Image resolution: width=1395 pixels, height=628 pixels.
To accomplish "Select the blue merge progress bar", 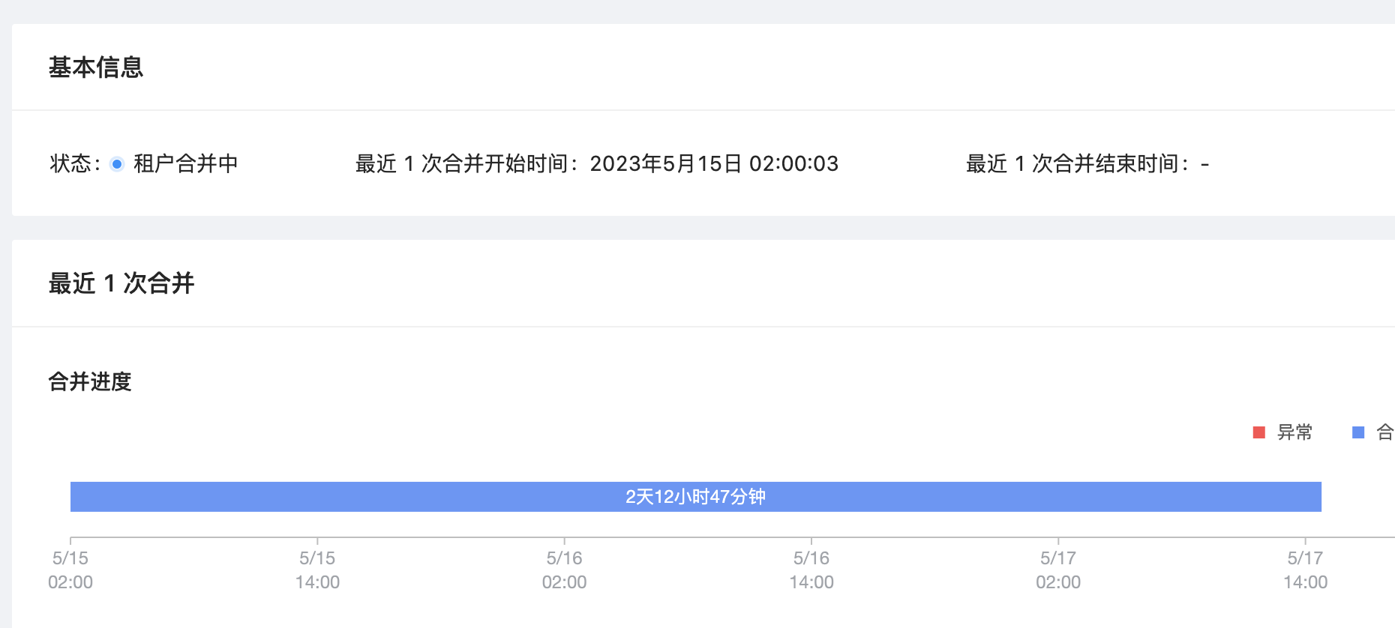I will (696, 497).
